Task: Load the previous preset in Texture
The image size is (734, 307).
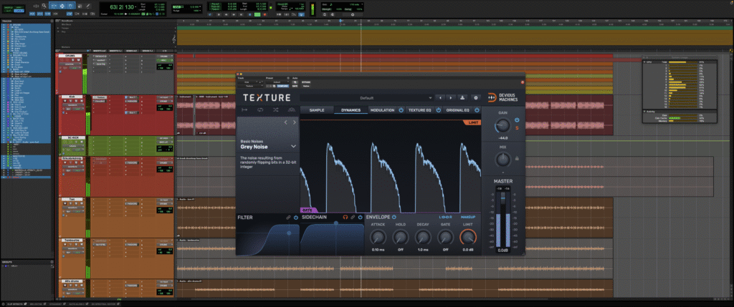Action: 441,97
